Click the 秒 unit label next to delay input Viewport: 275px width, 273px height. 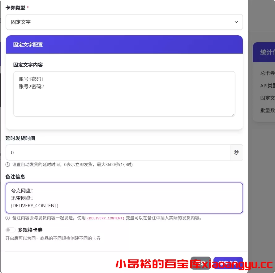coord(236,152)
